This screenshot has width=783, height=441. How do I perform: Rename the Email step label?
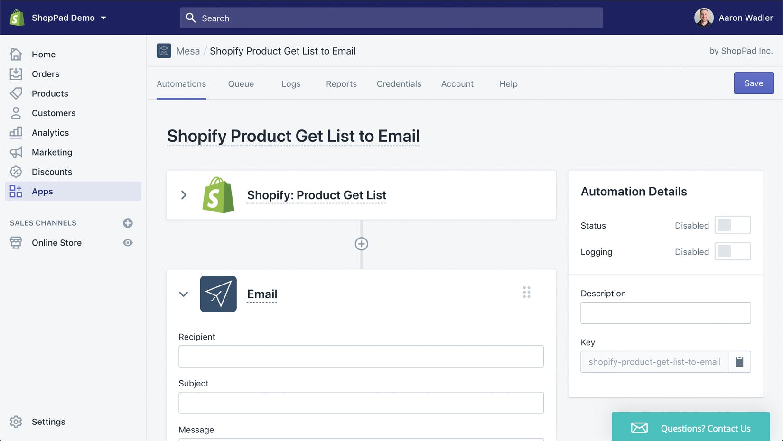[x=262, y=294]
